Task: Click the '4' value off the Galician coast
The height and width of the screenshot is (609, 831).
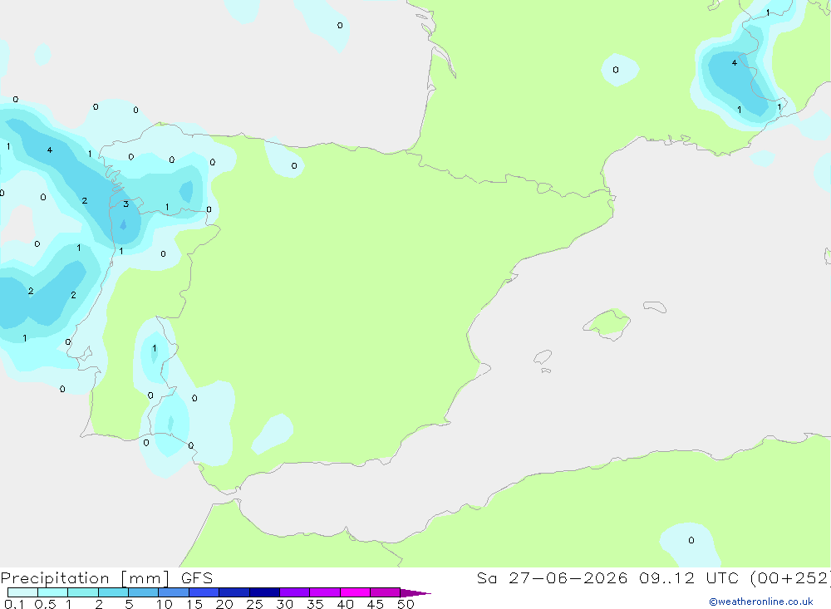Action: pyautogui.click(x=49, y=150)
